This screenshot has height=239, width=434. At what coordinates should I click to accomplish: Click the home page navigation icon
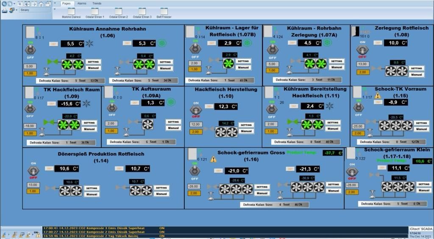(x=41, y=4)
